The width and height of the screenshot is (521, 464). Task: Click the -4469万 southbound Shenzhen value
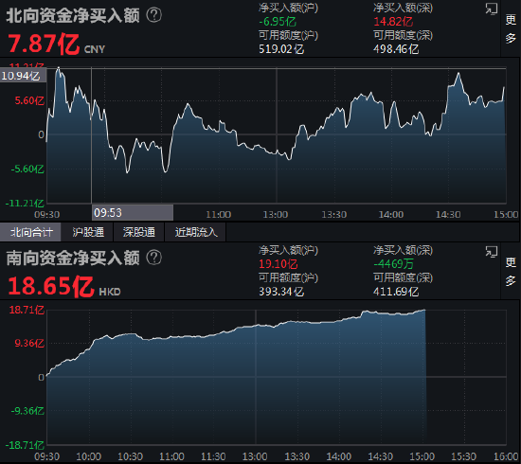point(393,264)
